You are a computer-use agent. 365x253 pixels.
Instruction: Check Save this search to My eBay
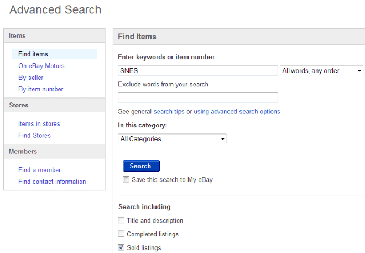126,179
